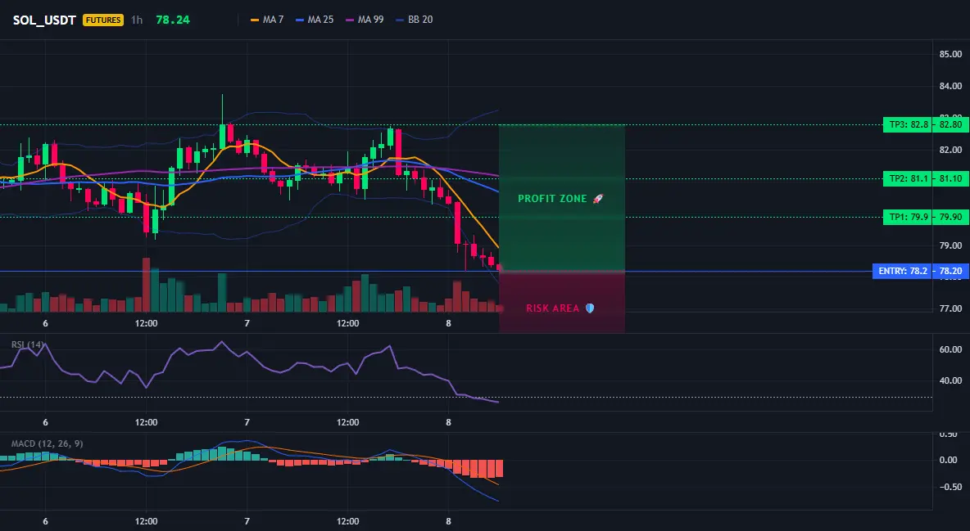Click the 40.00 RSI axis label
The image size is (970, 531).
(x=951, y=380)
